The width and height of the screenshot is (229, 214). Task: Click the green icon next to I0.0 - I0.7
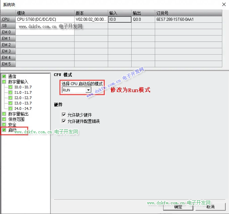(x=10, y=87)
